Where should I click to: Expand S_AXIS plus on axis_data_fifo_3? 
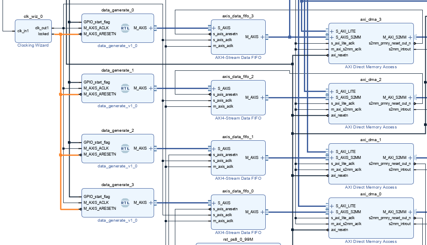(x=214, y=28)
